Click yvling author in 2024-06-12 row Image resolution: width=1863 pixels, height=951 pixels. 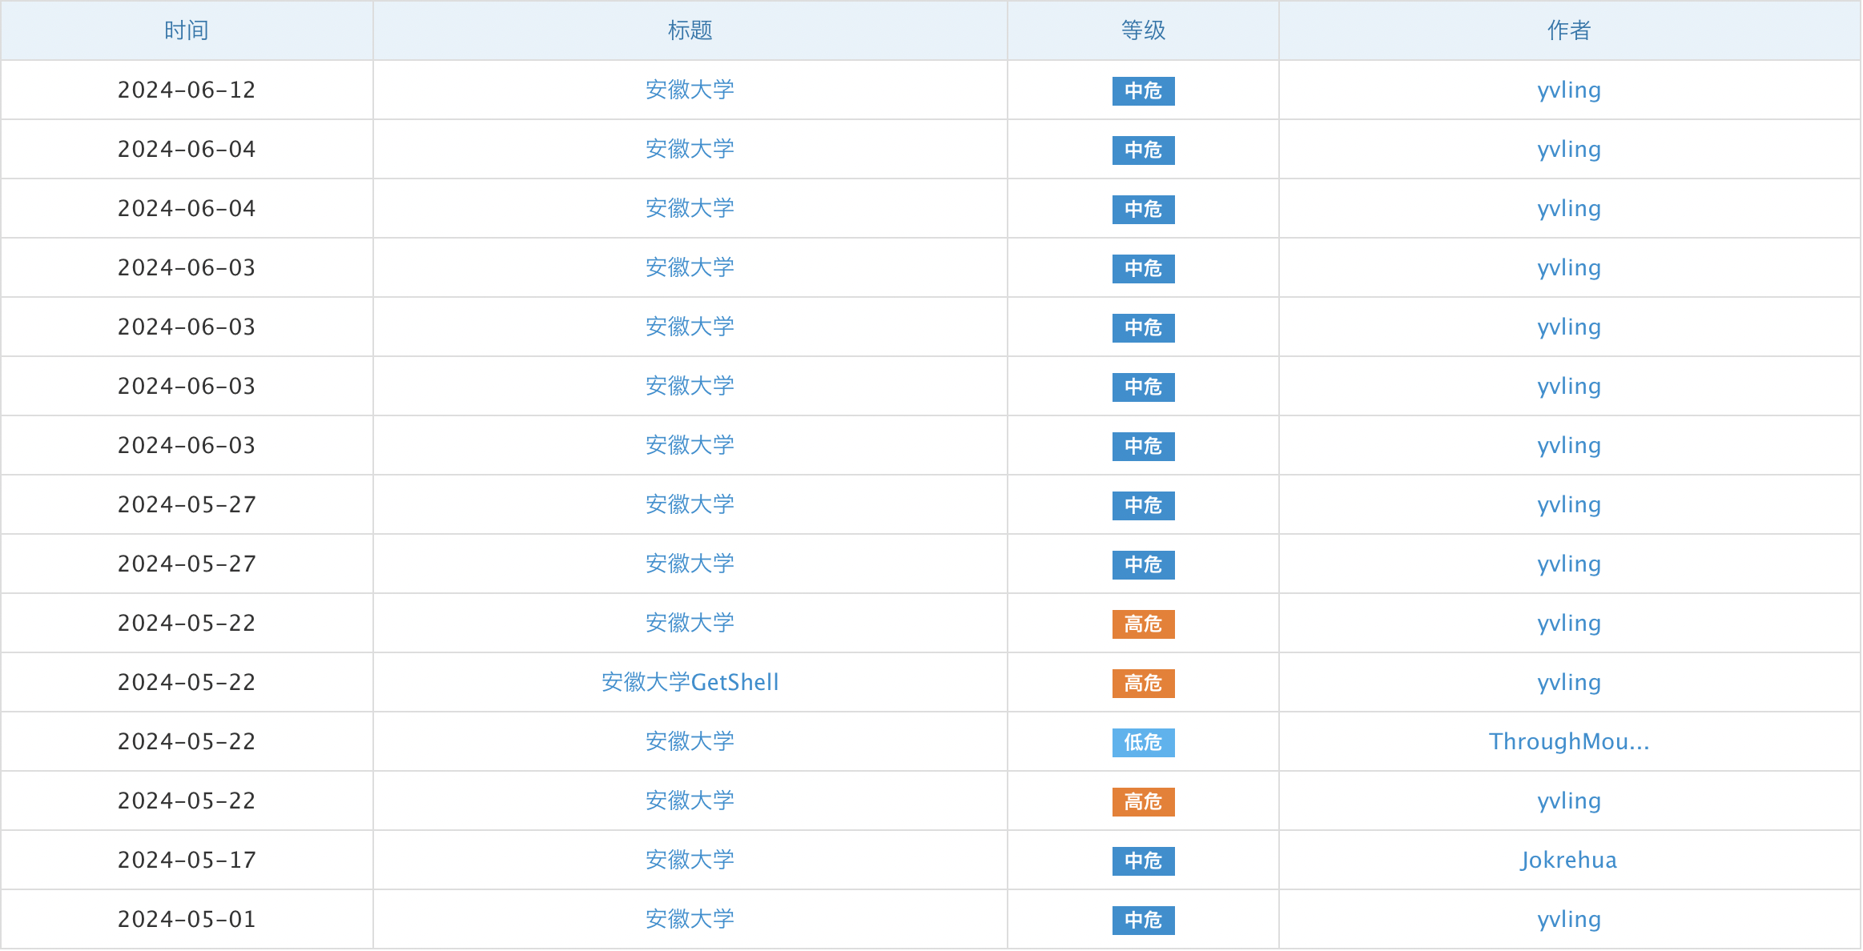pyautogui.click(x=1568, y=90)
